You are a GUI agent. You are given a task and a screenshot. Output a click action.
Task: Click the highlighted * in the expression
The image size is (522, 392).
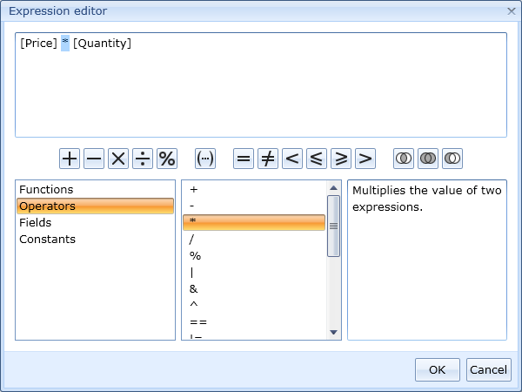65,43
